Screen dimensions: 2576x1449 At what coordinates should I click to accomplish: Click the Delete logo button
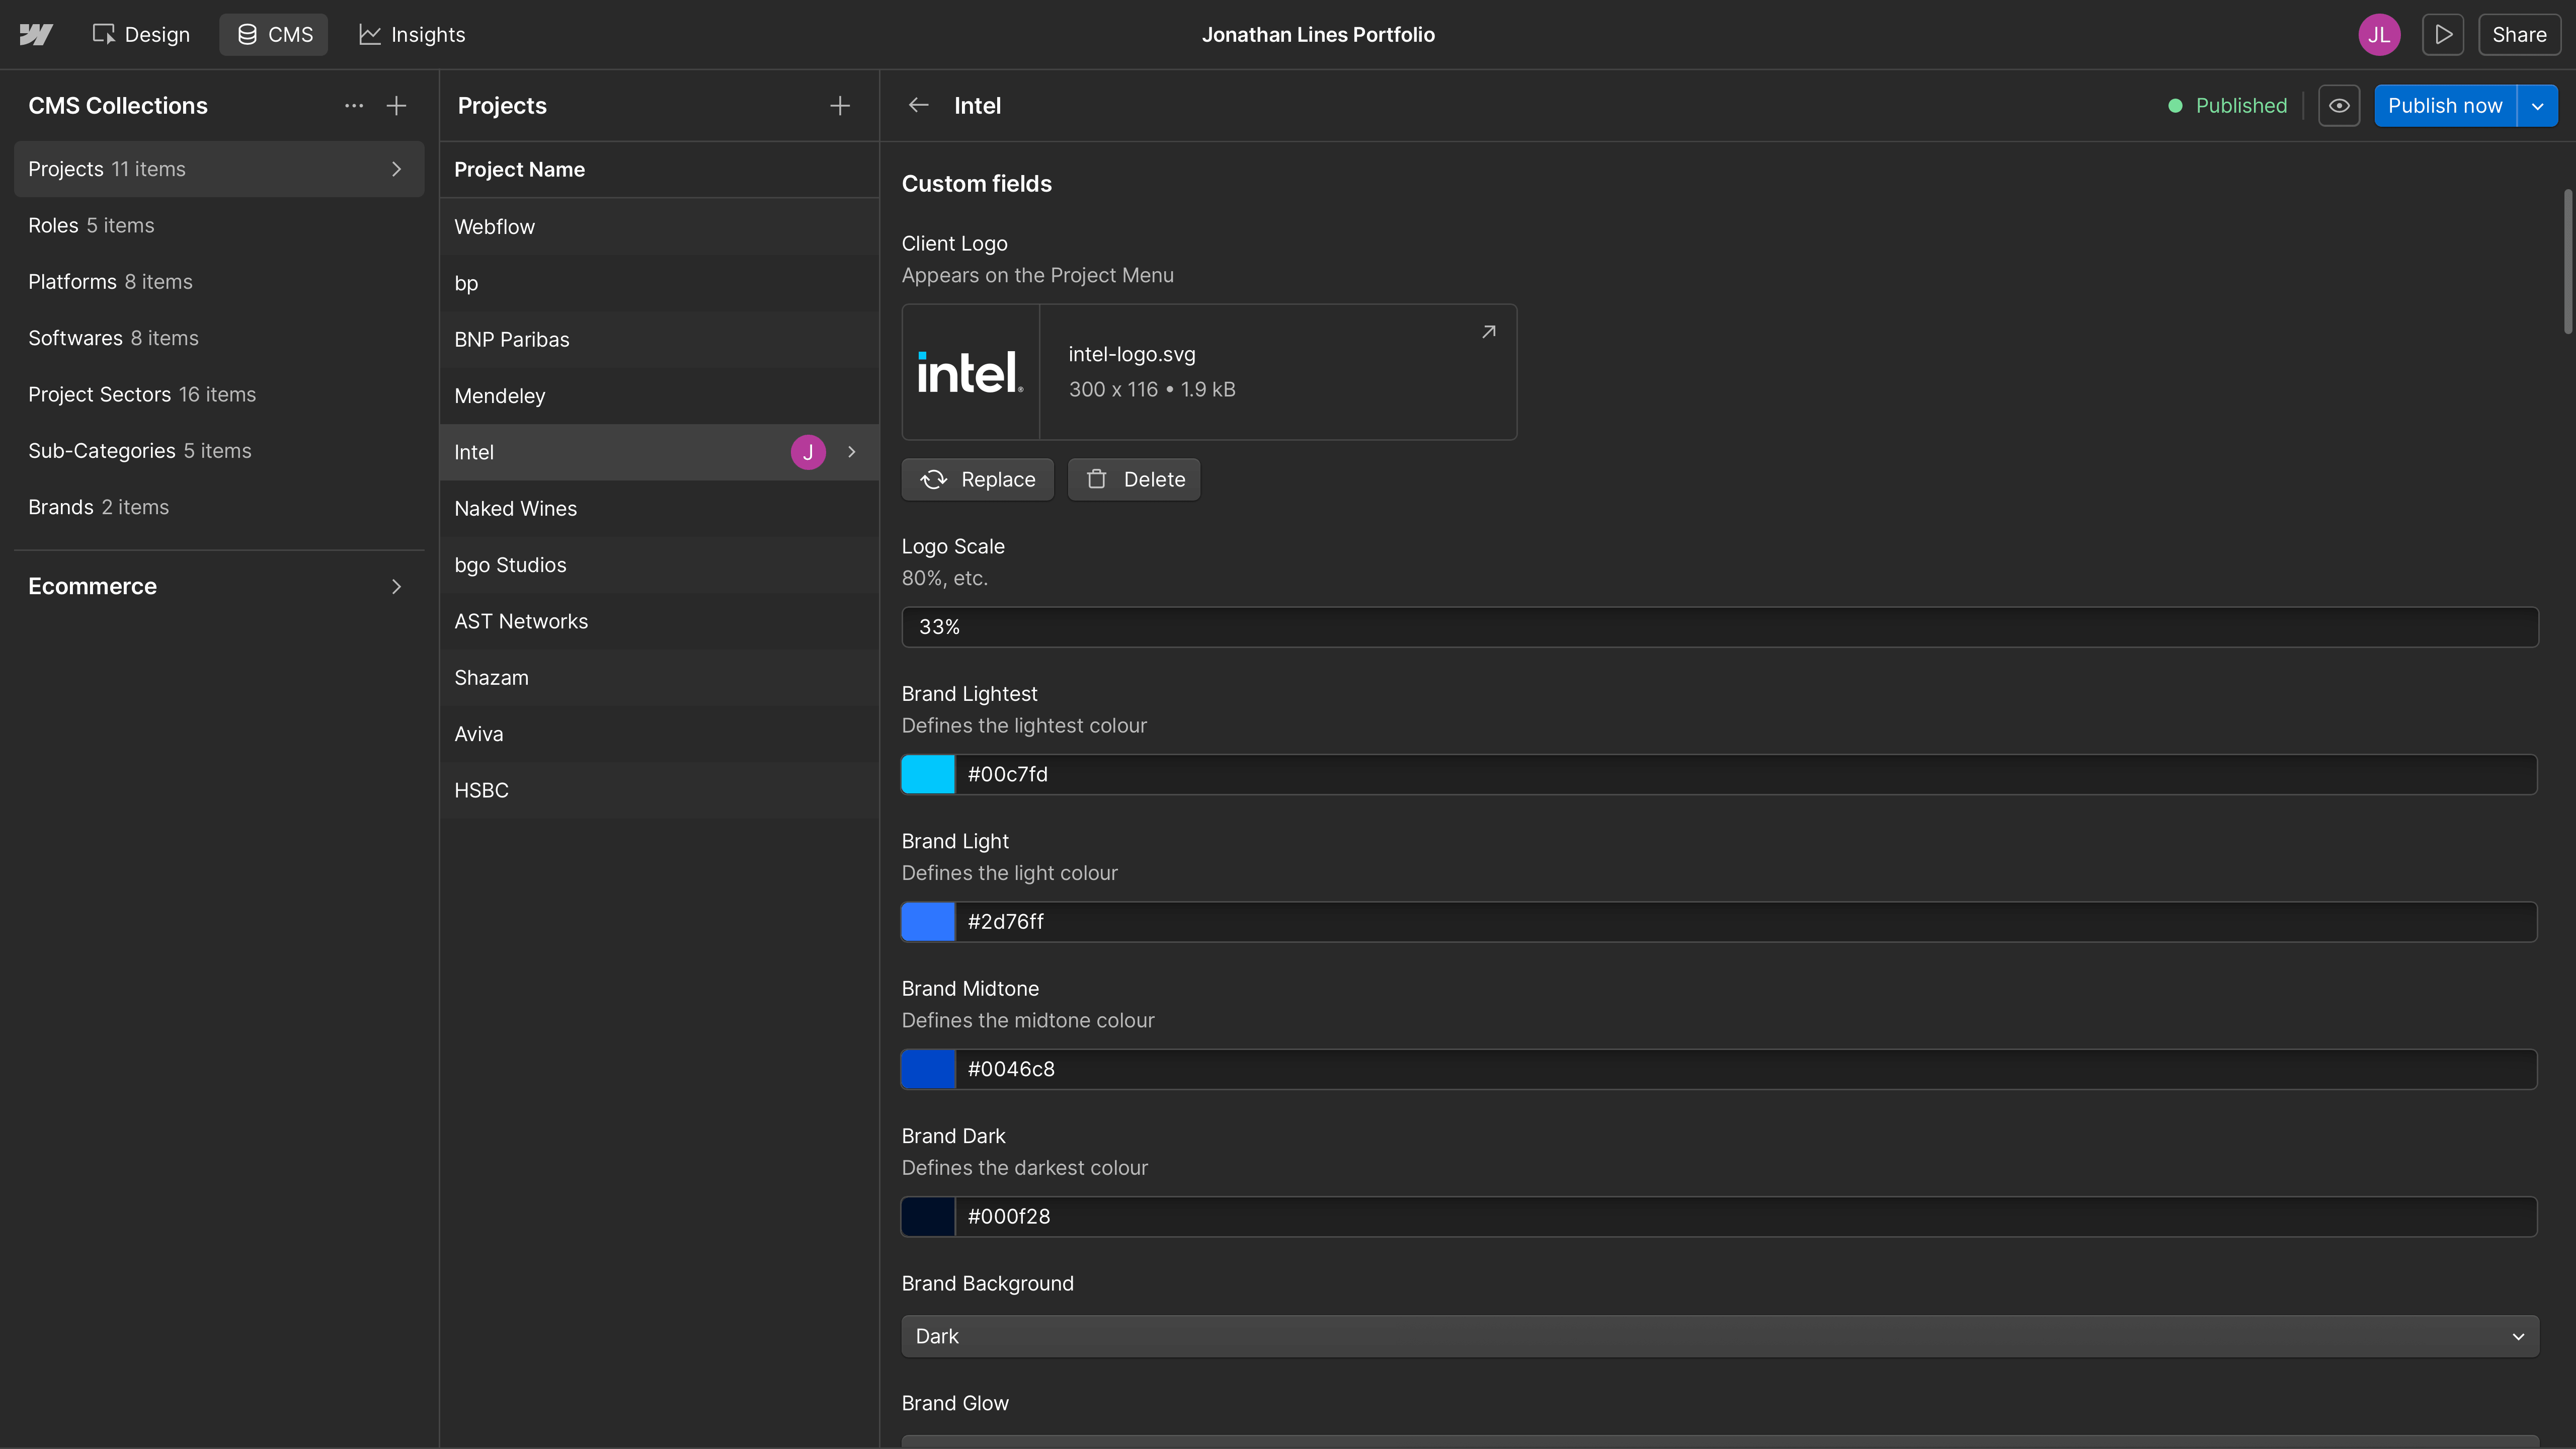point(1134,480)
